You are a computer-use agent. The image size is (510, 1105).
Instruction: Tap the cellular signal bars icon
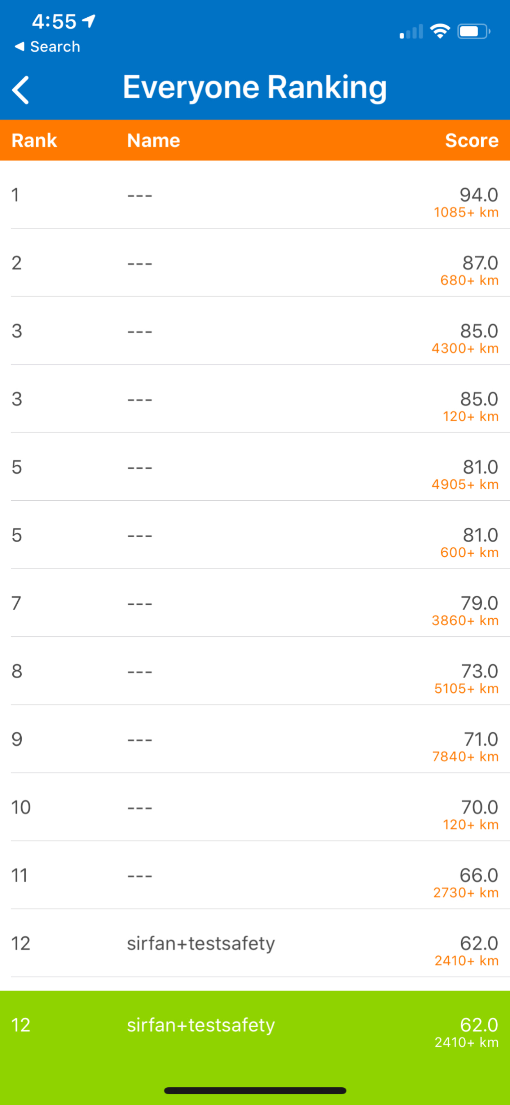411,31
